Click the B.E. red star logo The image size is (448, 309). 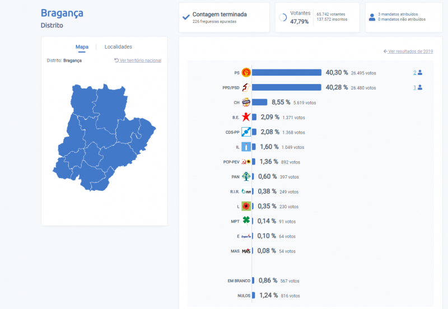point(246,117)
